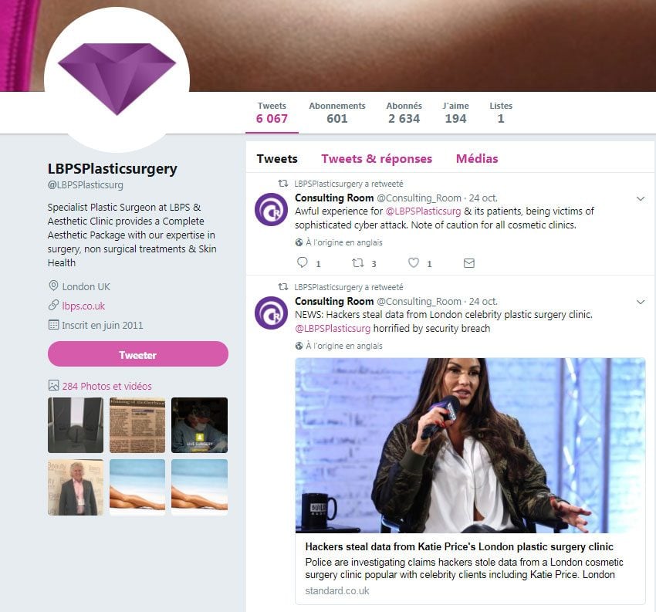Open the Katie Price article card headline
This screenshot has width=656, height=612.
pos(459,546)
